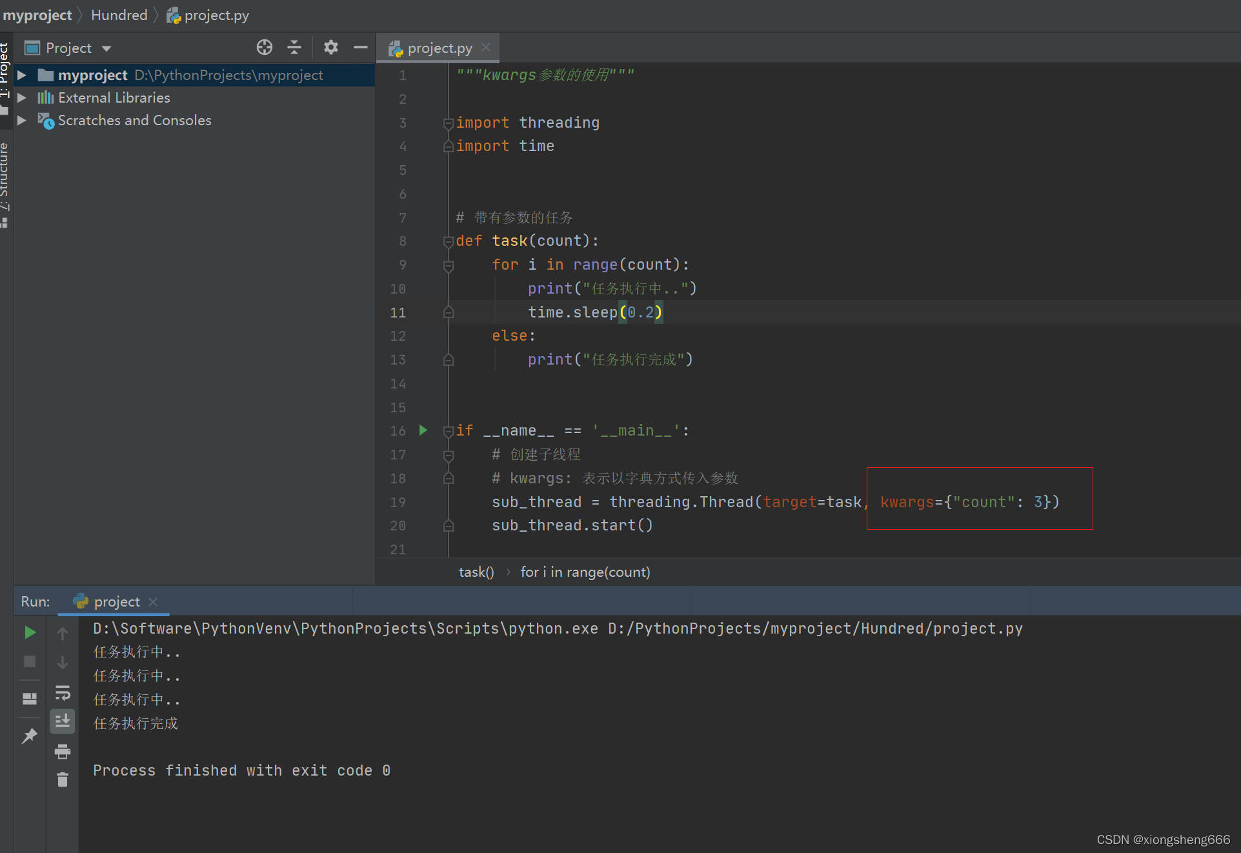The height and width of the screenshot is (853, 1241).
Task: Toggle scroll to end in Run console
Action: point(63,721)
